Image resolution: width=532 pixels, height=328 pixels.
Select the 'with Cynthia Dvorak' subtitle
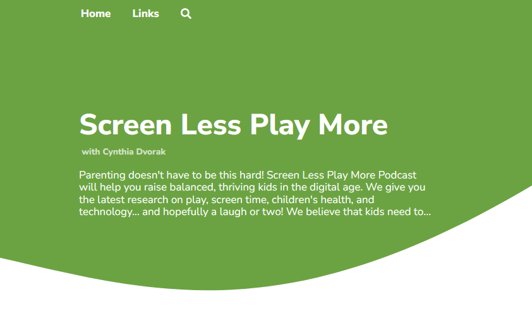(123, 151)
